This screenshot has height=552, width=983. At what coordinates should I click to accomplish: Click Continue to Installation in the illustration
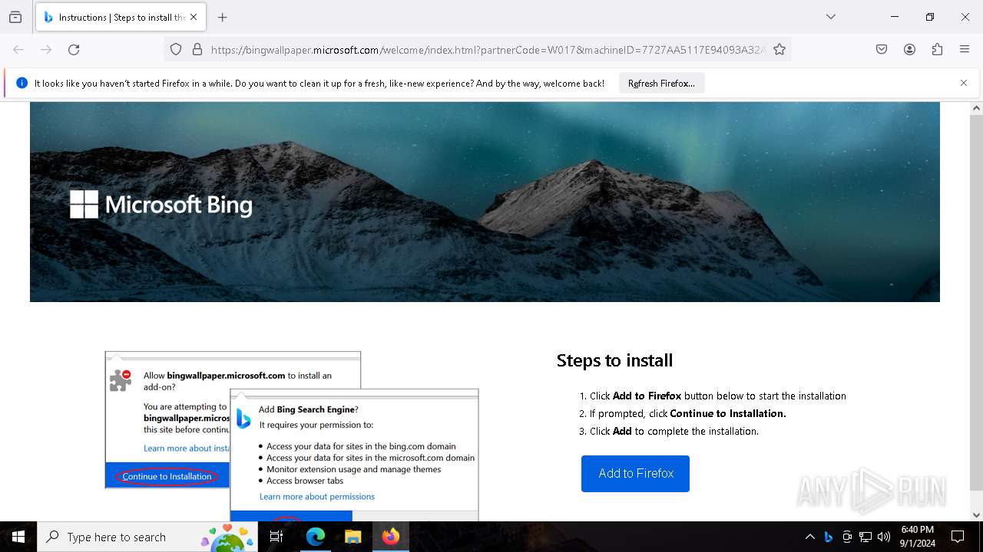pos(167,476)
